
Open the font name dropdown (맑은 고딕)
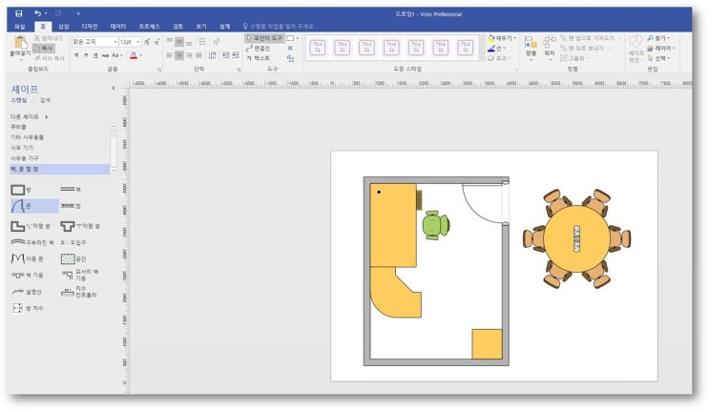115,42
